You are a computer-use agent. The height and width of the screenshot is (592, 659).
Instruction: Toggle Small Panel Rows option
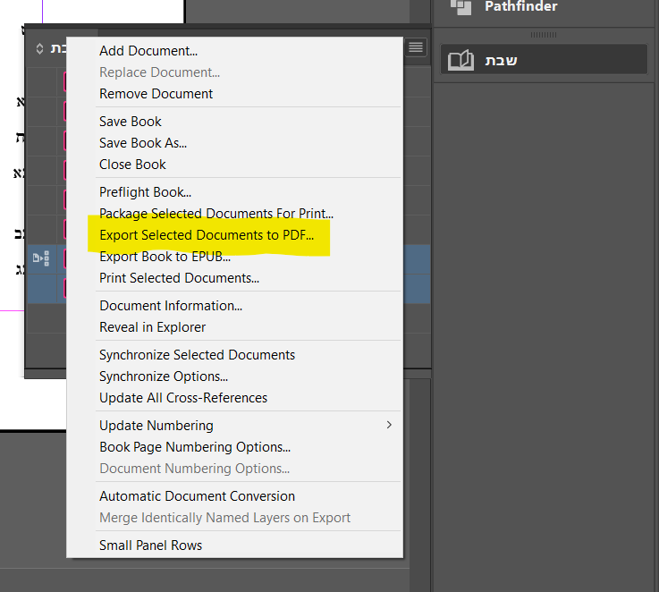click(x=234, y=545)
